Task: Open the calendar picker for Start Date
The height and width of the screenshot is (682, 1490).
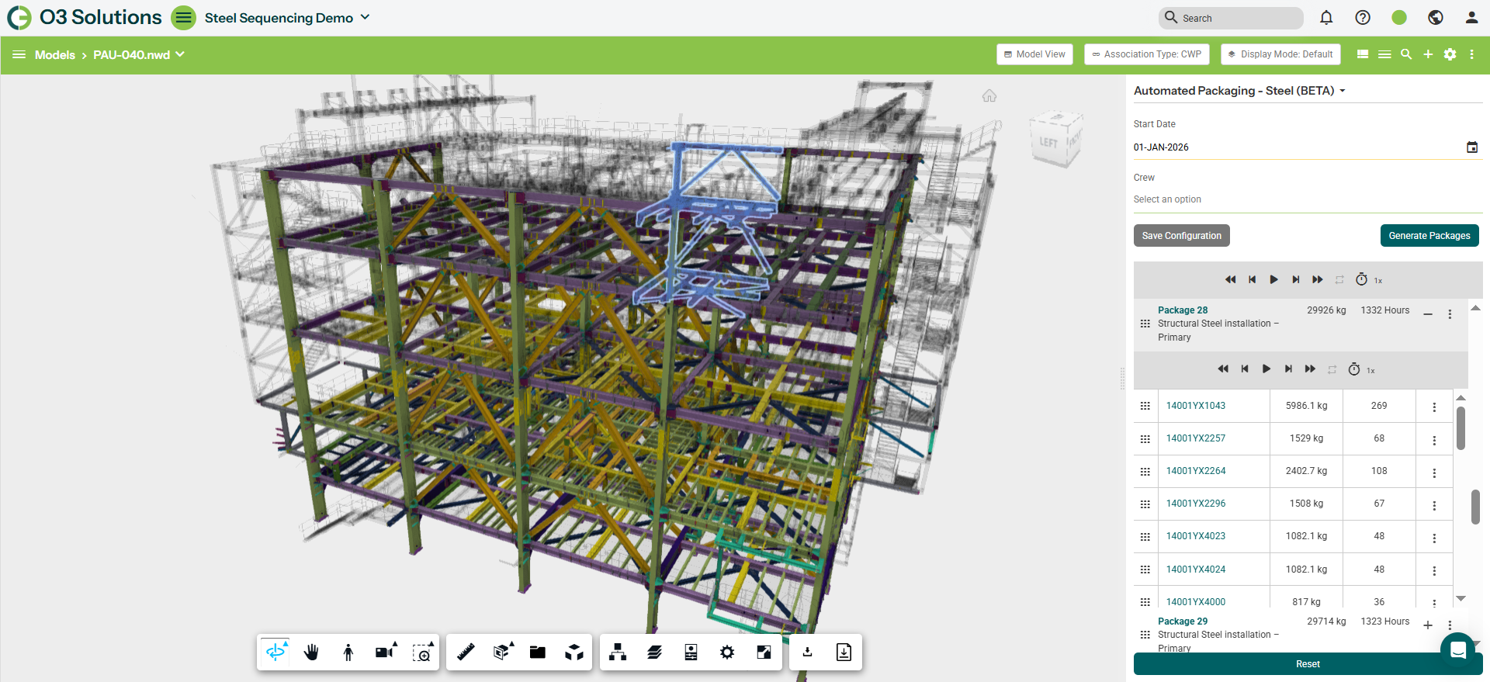Action: pyautogui.click(x=1472, y=147)
